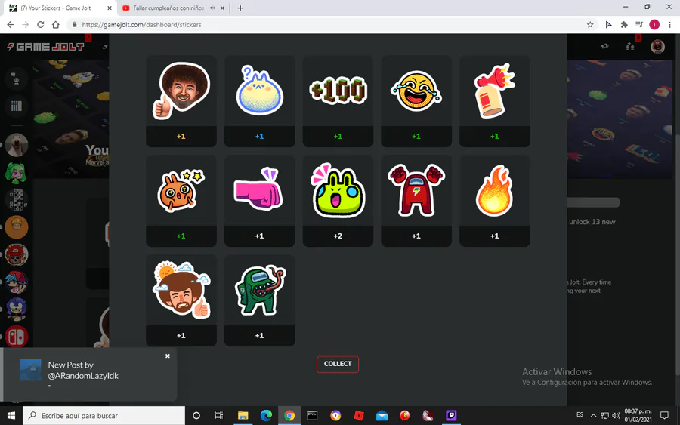Open the Game Jolt megaphone notifications icon
This screenshot has height=425, width=680.
click(604, 46)
